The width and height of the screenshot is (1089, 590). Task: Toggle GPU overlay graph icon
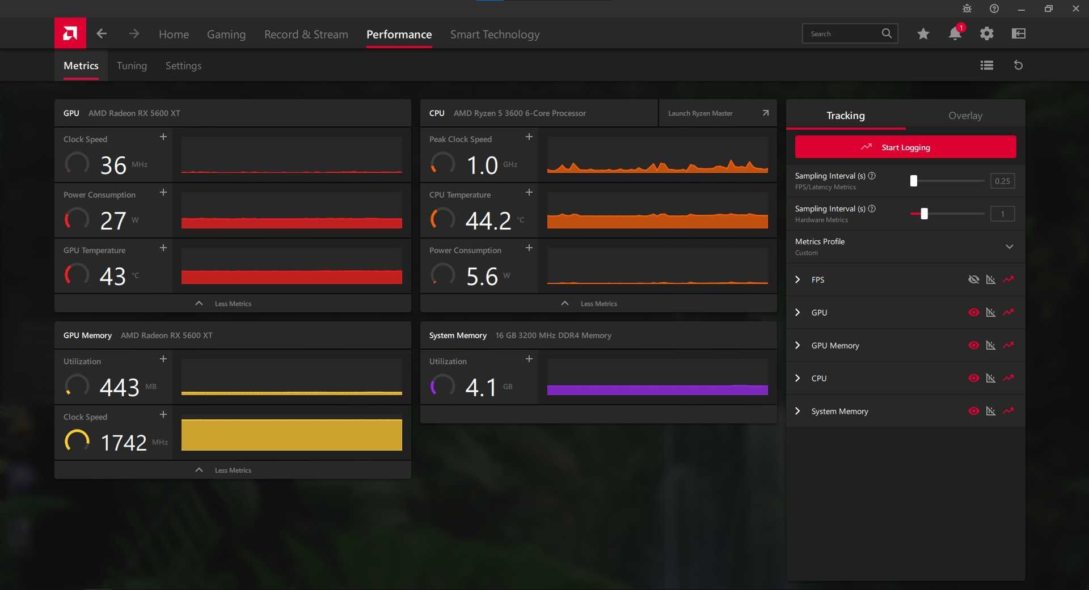click(991, 312)
